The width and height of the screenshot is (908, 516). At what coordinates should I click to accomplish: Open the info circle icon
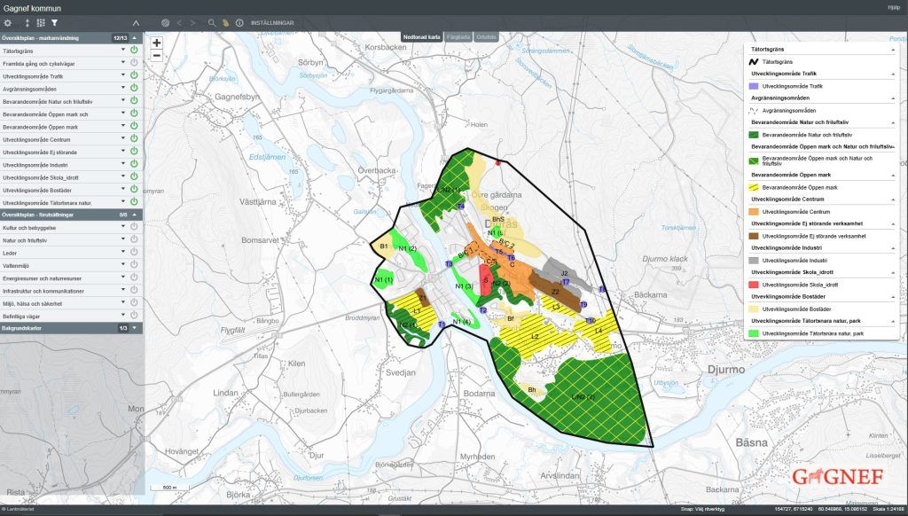click(x=239, y=22)
